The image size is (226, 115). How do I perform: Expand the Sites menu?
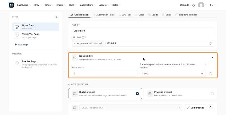49,5
